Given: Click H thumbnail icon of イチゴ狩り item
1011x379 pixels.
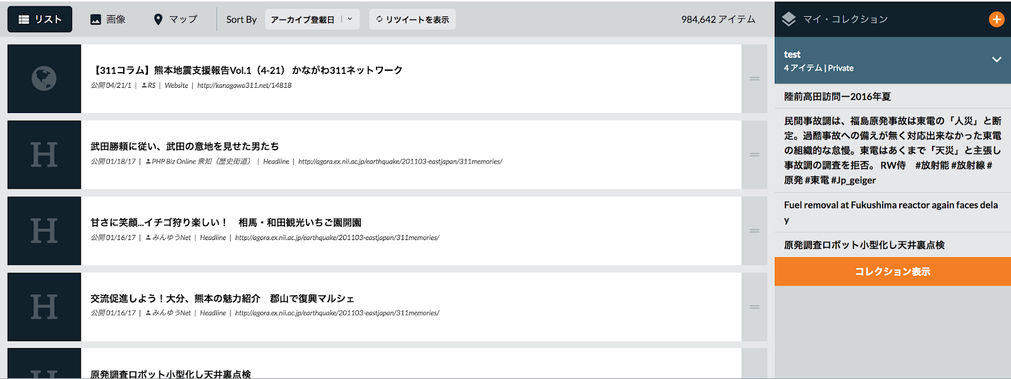Looking at the screenshot, I should coord(44,231).
